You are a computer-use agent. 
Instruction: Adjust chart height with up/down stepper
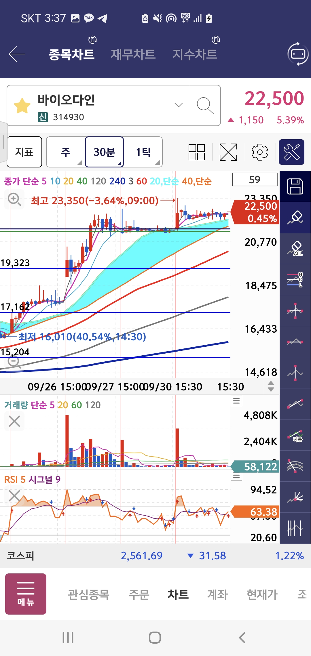(x=271, y=386)
